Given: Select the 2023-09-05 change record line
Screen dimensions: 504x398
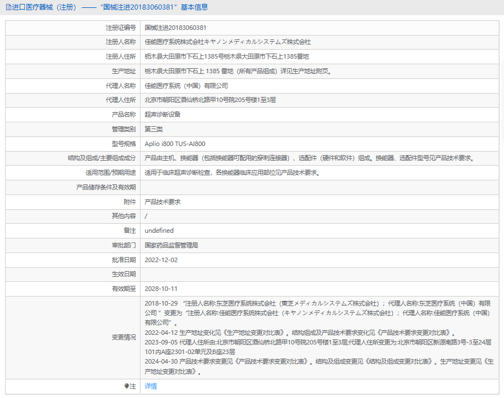Looking at the screenshot, I should [x=318, y=347].
